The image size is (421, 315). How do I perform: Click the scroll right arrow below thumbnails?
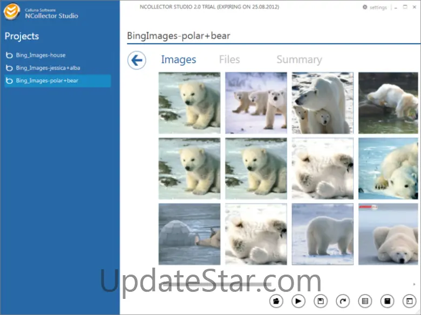414,284
